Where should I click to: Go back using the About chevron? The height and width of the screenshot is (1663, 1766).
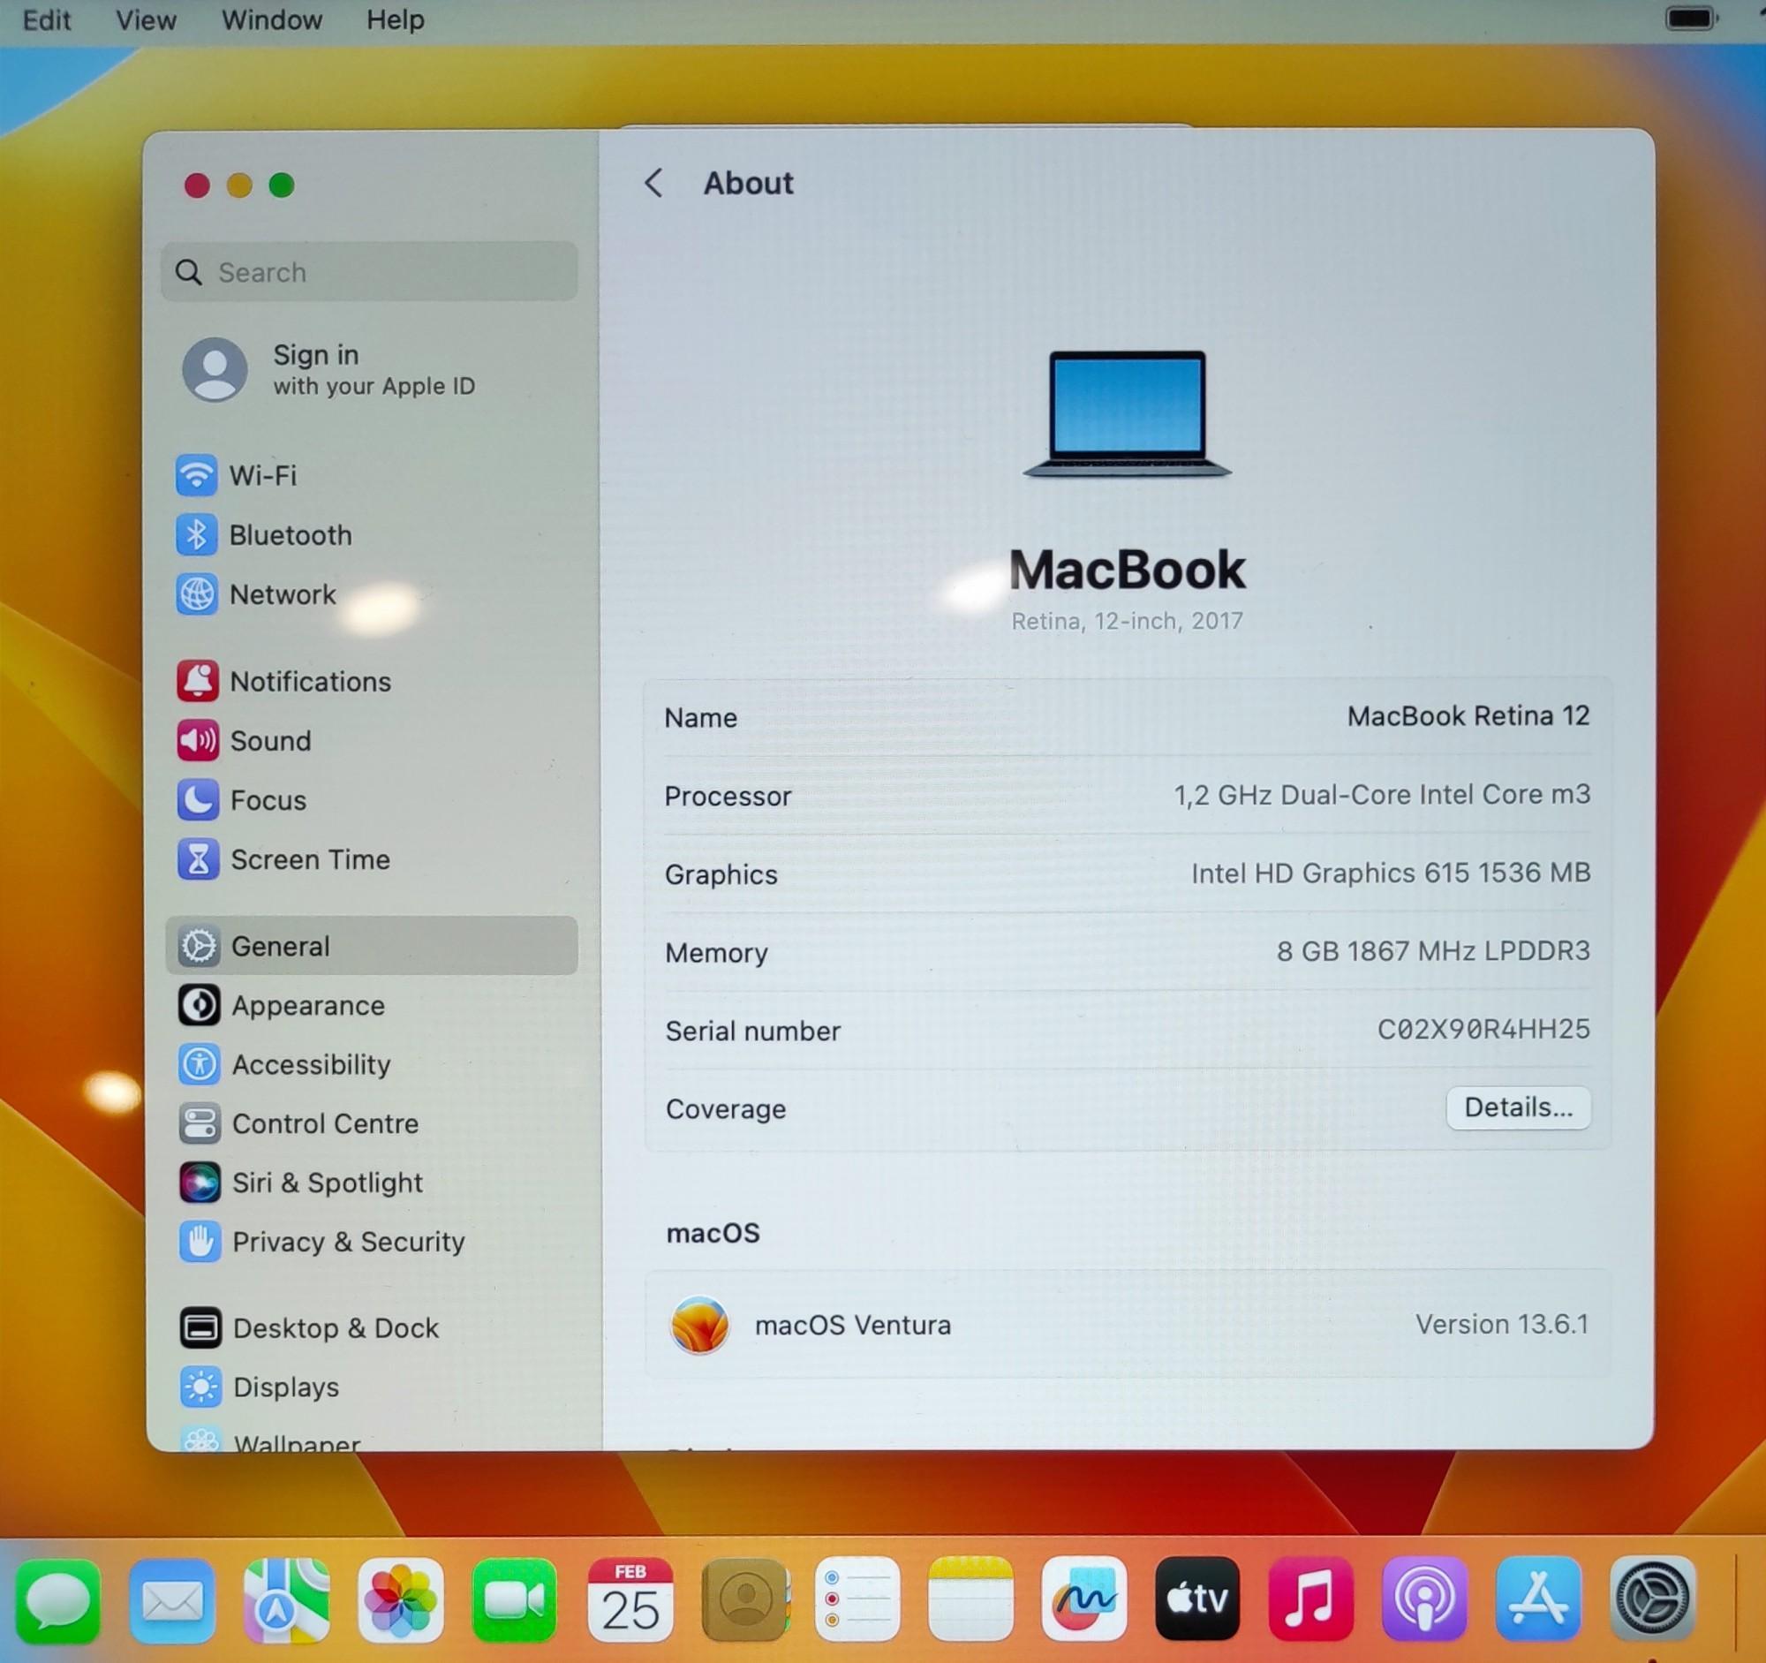pos(653,183)
